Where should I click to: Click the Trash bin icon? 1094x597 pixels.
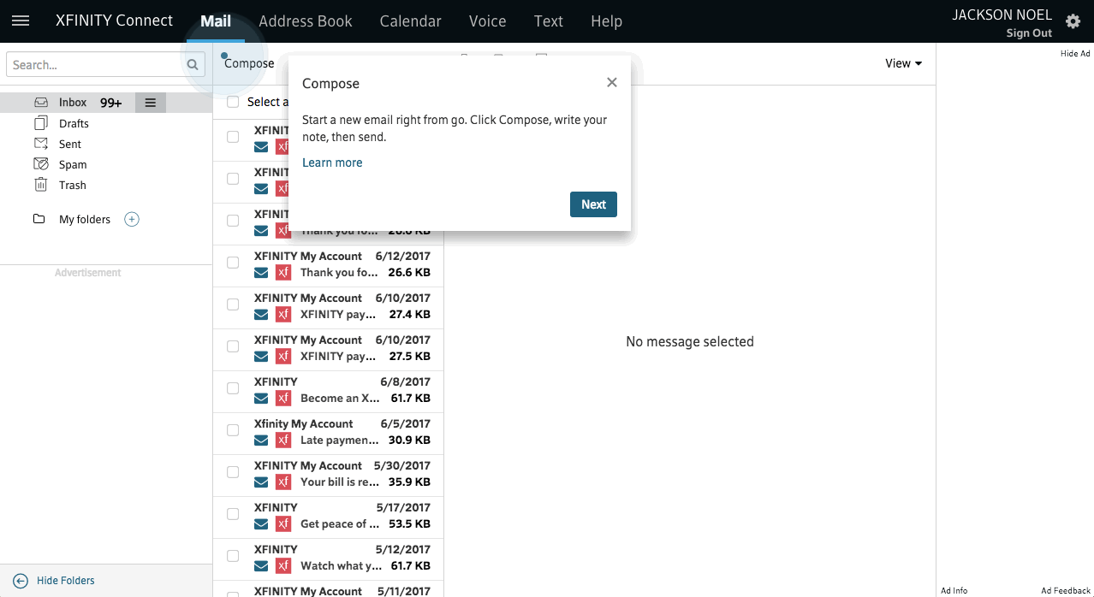coord(41,185)
